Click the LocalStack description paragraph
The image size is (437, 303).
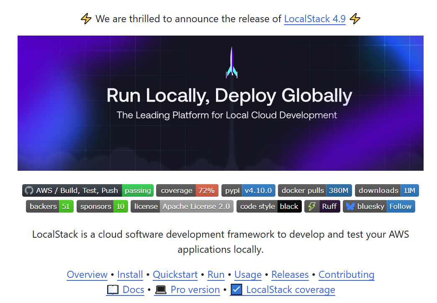221,241
